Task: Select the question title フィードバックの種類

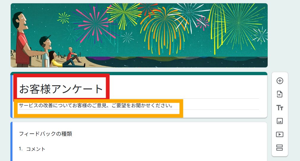Action: [x=45, y=134]
